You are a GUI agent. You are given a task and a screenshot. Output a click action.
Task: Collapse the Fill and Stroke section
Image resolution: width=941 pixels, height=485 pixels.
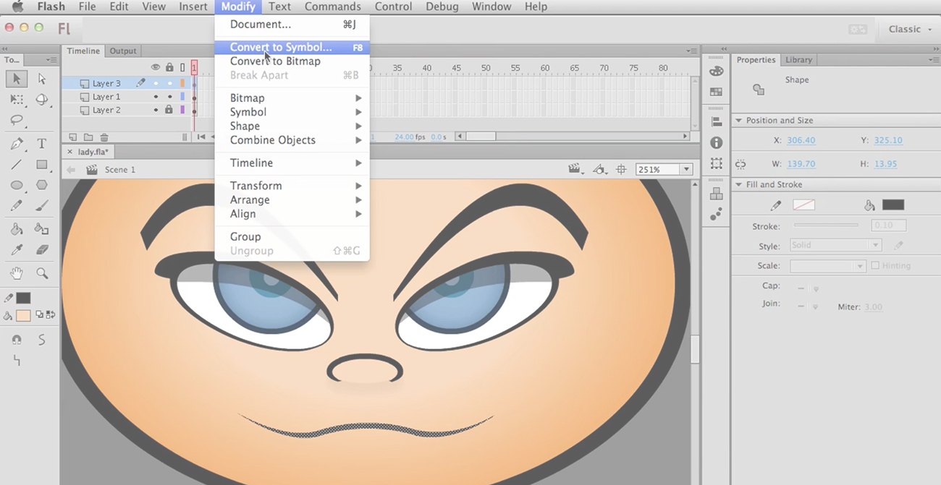pyautogui.click(x=739, y=184)
